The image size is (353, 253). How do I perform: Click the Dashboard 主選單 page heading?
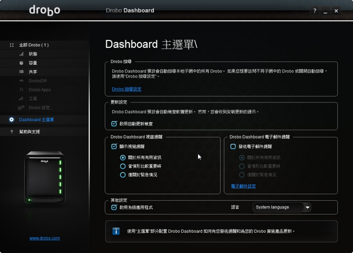click(x=151, y=44)
